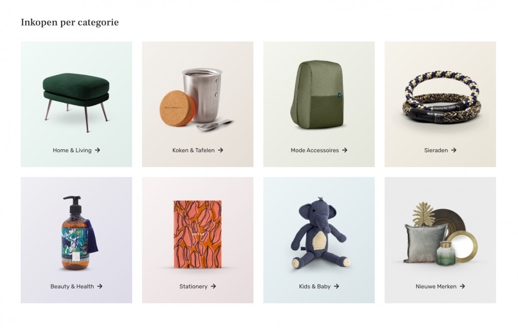Open the Beauty & Health text link
The height and width of the screenshot is (328, 518).
click(72, 287)
